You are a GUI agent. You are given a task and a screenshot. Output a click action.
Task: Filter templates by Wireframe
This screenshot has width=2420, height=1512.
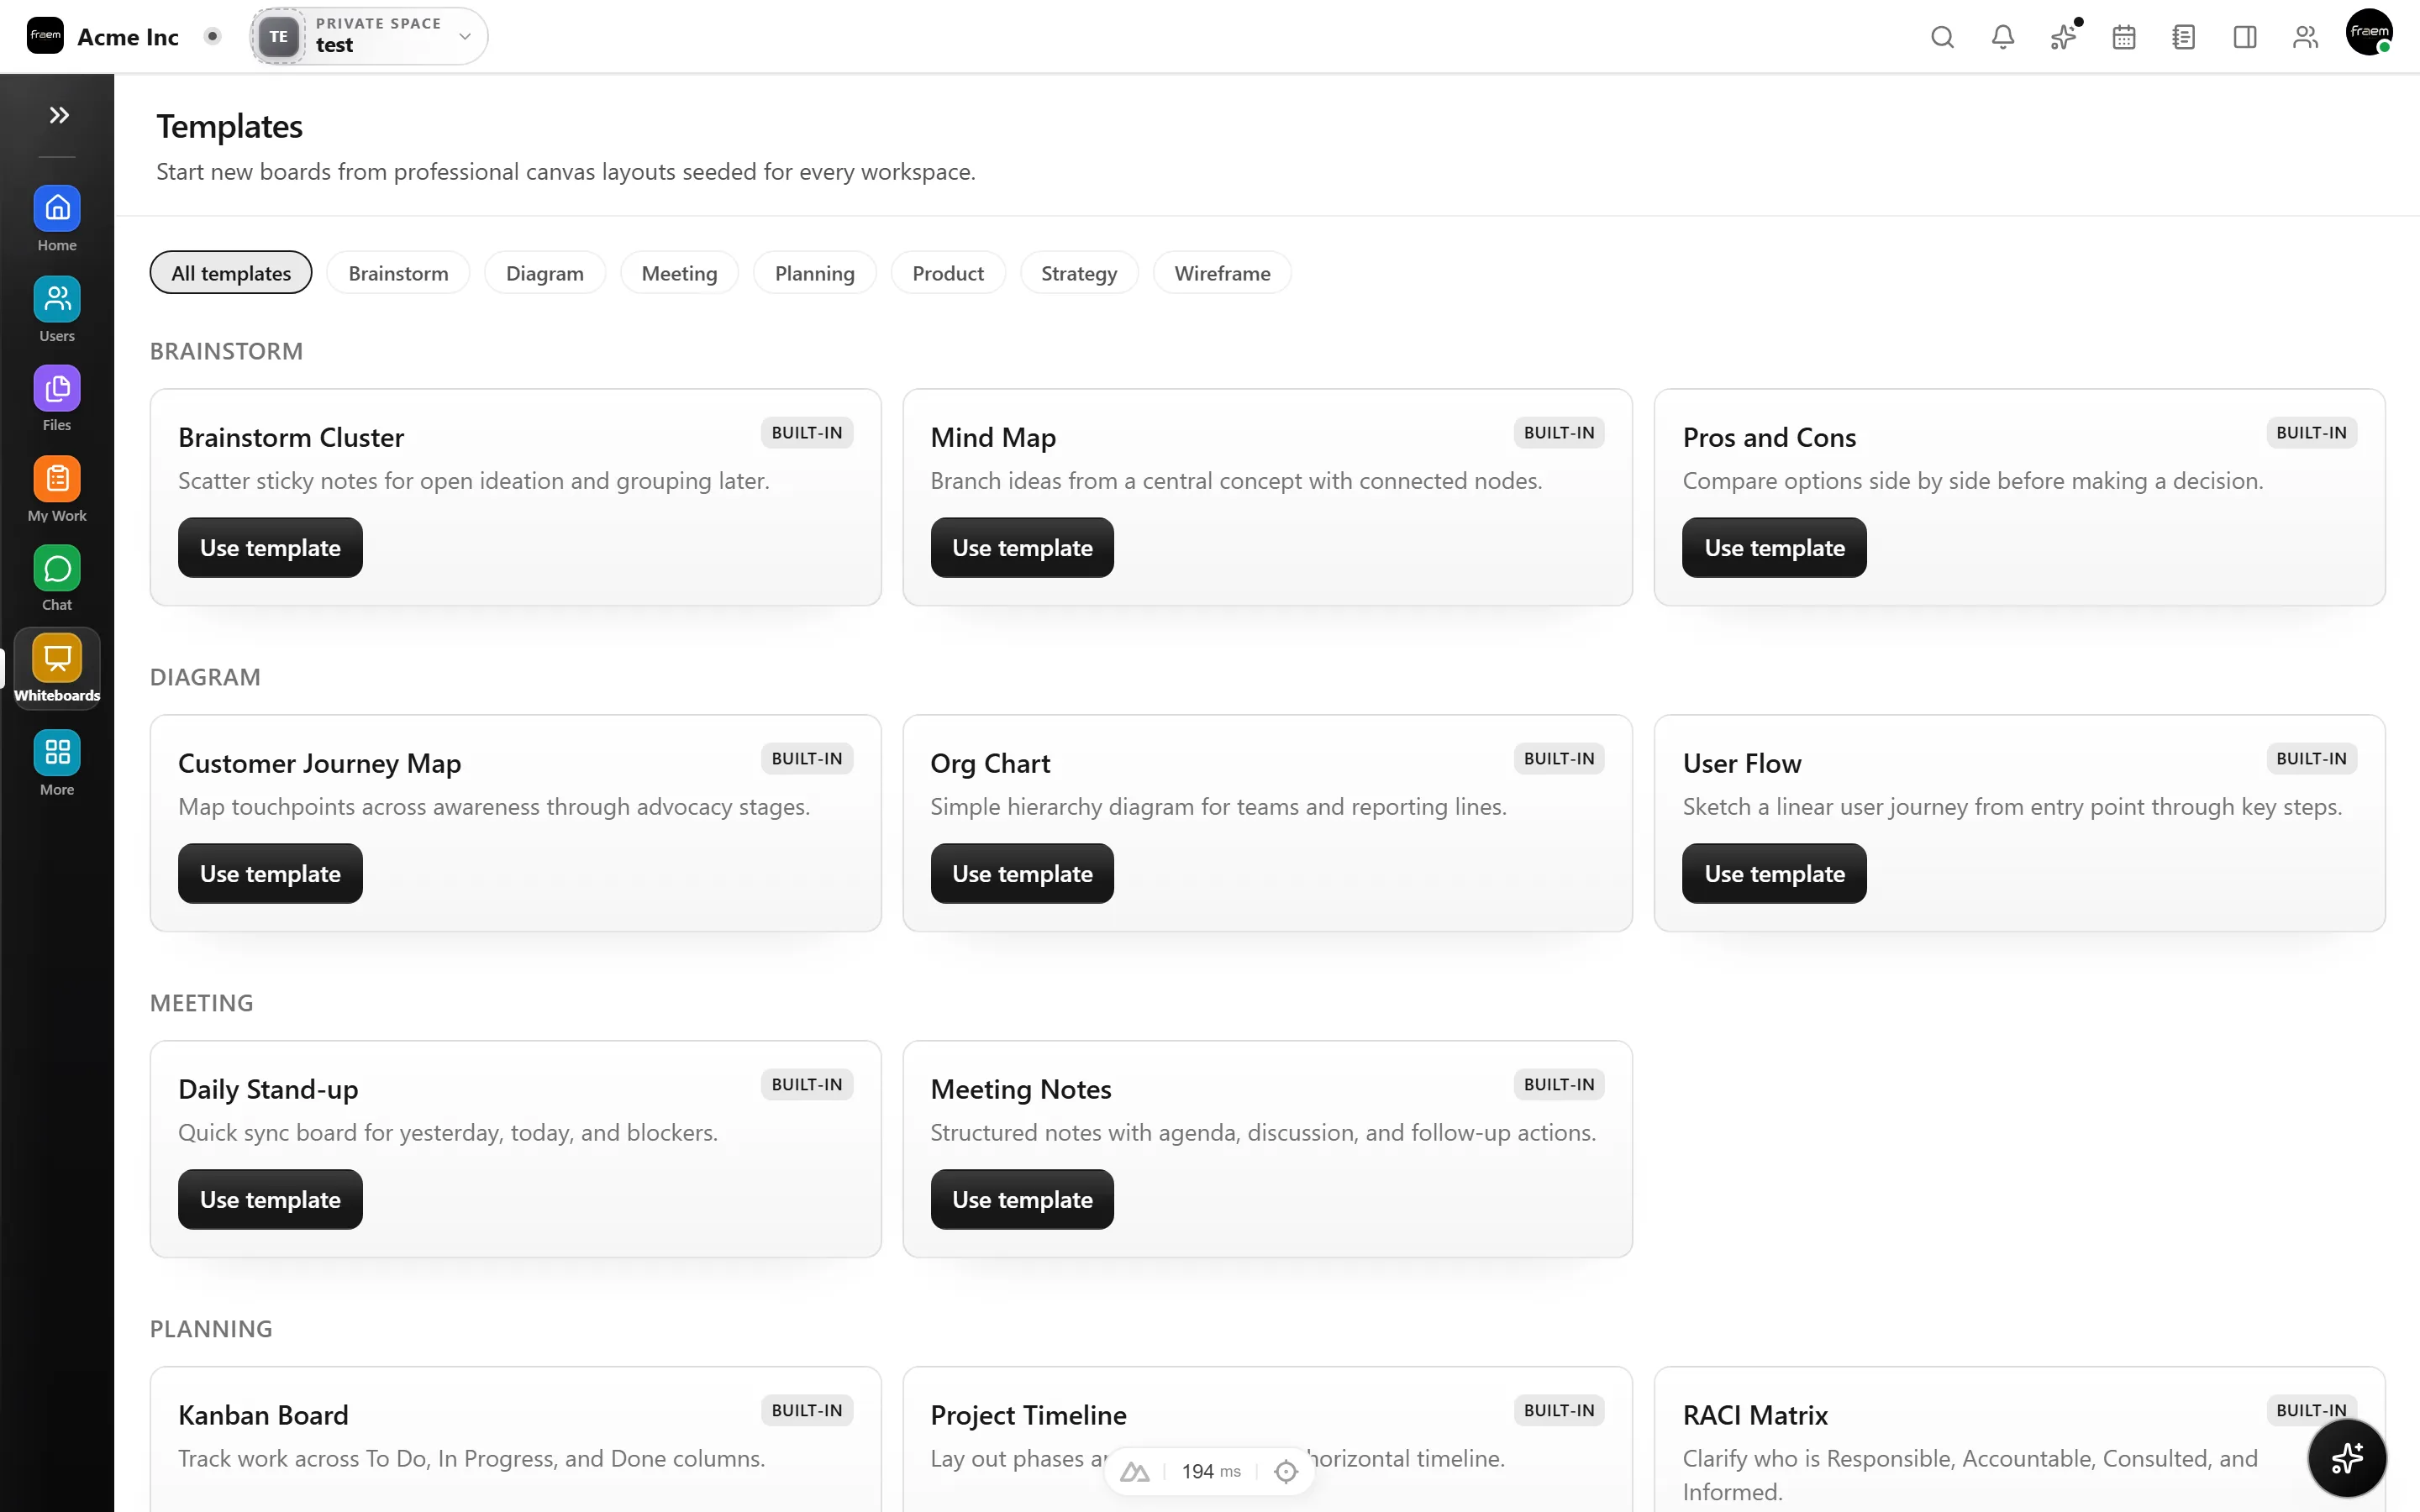[x=1222, y=273]
